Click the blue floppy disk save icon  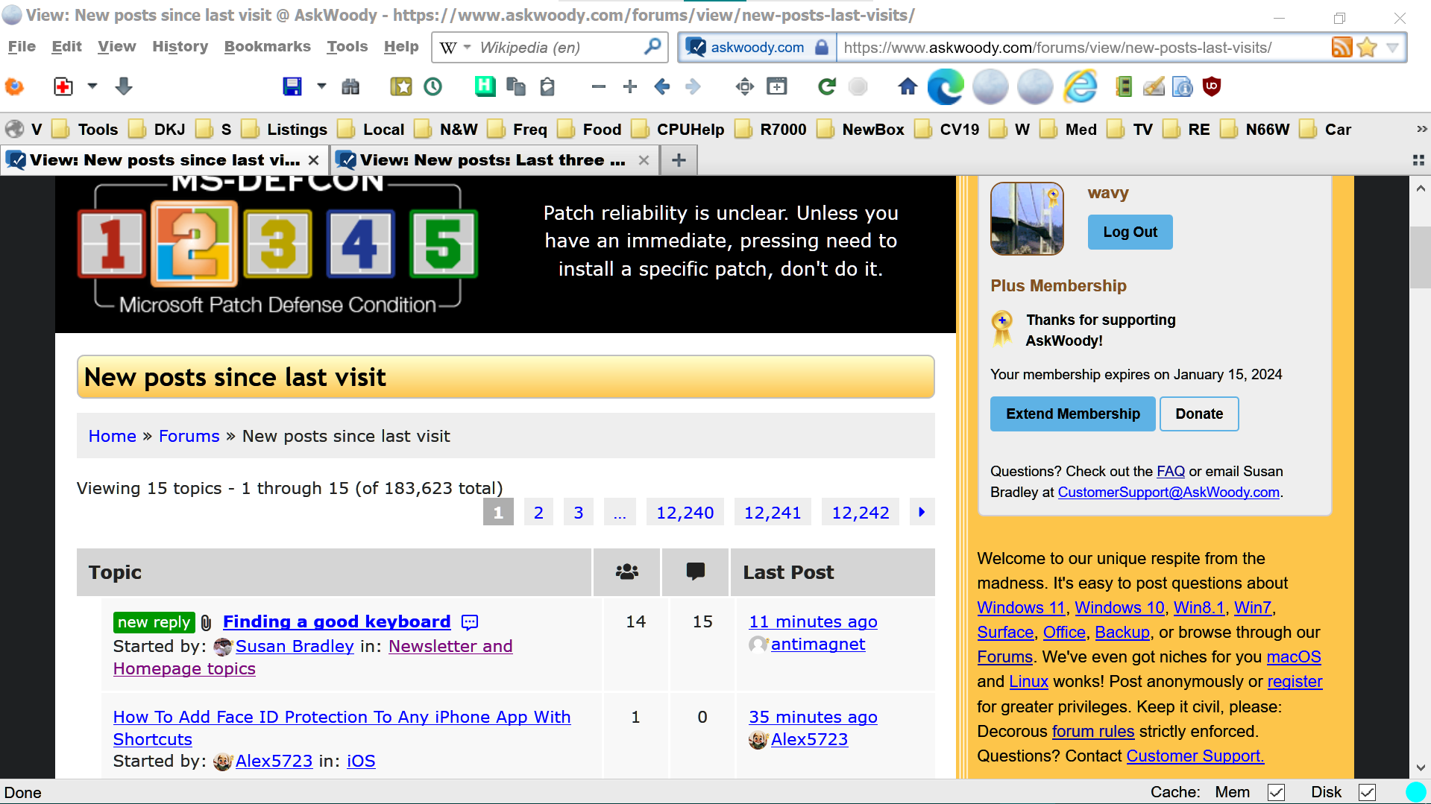tap(292, 86)
